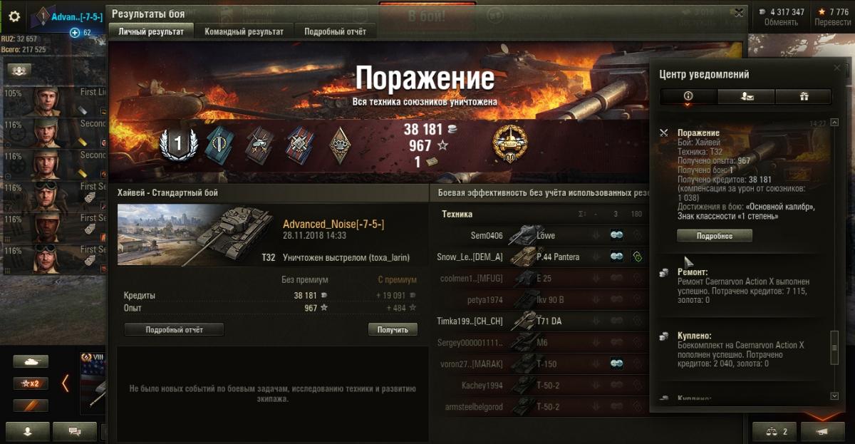Click the Получить premium button
This screenshot has width=855, height=444.
click(x=393, y=329)
